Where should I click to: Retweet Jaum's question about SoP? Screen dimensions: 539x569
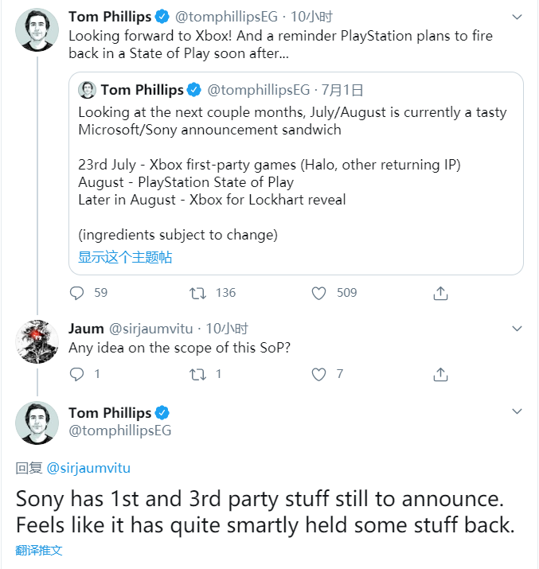pyautogui.click(x=198, y=374)
